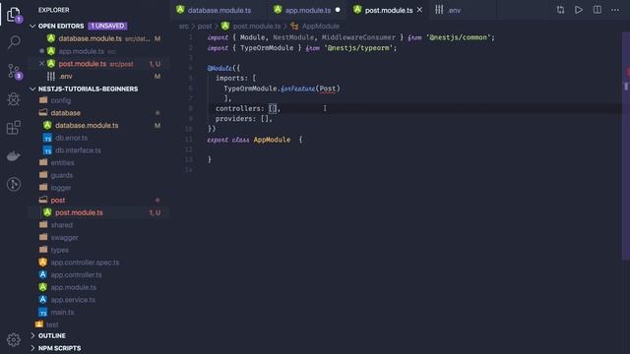Viewport: 630px width, 354px height.
Task: Open app.service.ts file
Action: coord(73,299)
